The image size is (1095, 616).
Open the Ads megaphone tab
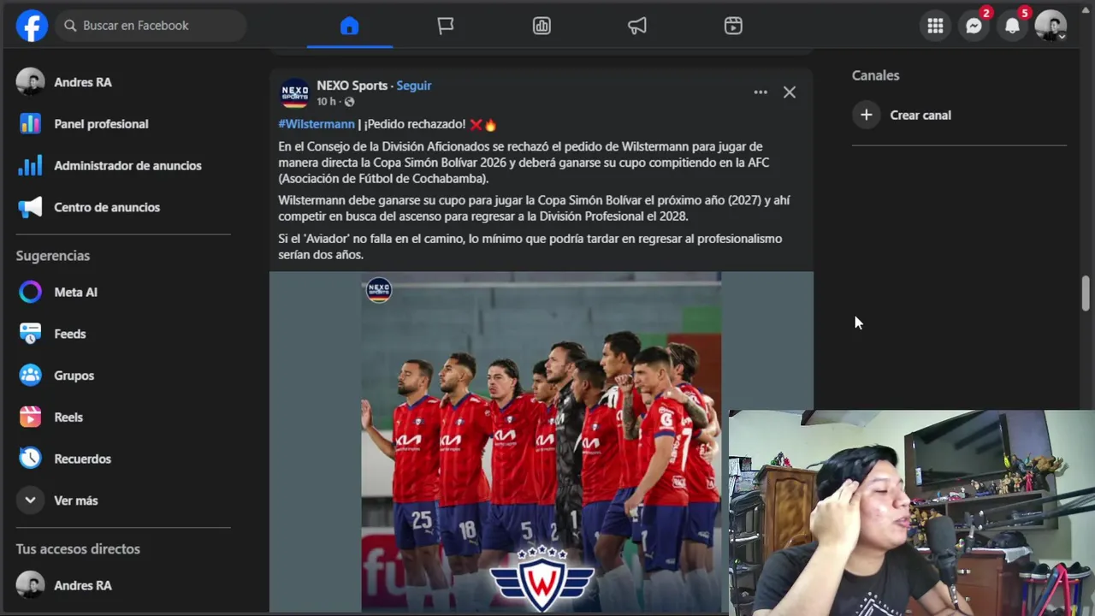[637, 26]
